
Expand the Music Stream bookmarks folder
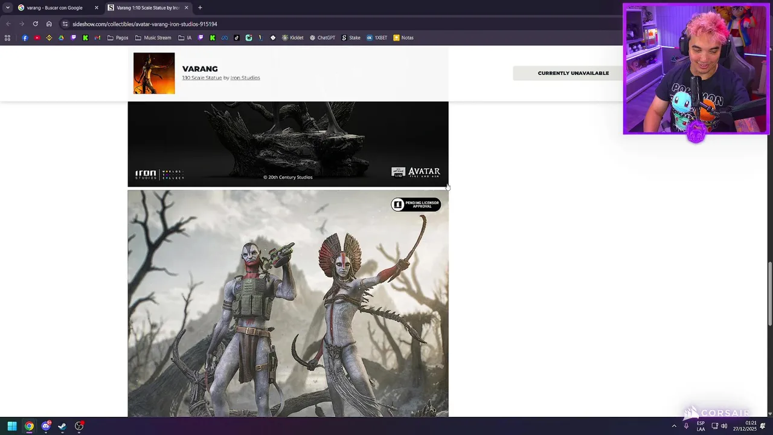pos(153,37)
